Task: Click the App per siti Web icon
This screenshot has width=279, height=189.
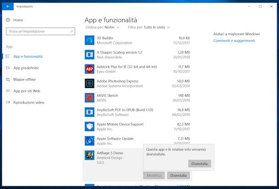Action: 8,91
